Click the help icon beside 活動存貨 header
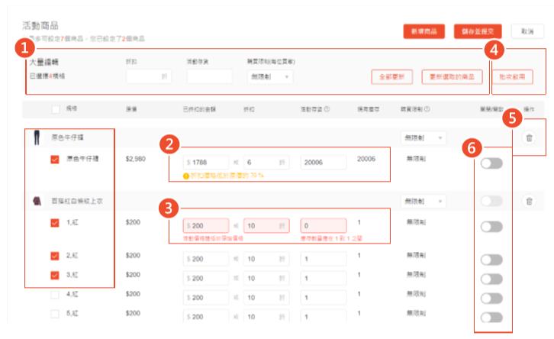Image resolution: width=554 pixels, height=339 pixels. 327,109
